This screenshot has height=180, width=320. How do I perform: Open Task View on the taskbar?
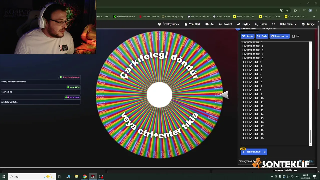[x=60, y=177]
